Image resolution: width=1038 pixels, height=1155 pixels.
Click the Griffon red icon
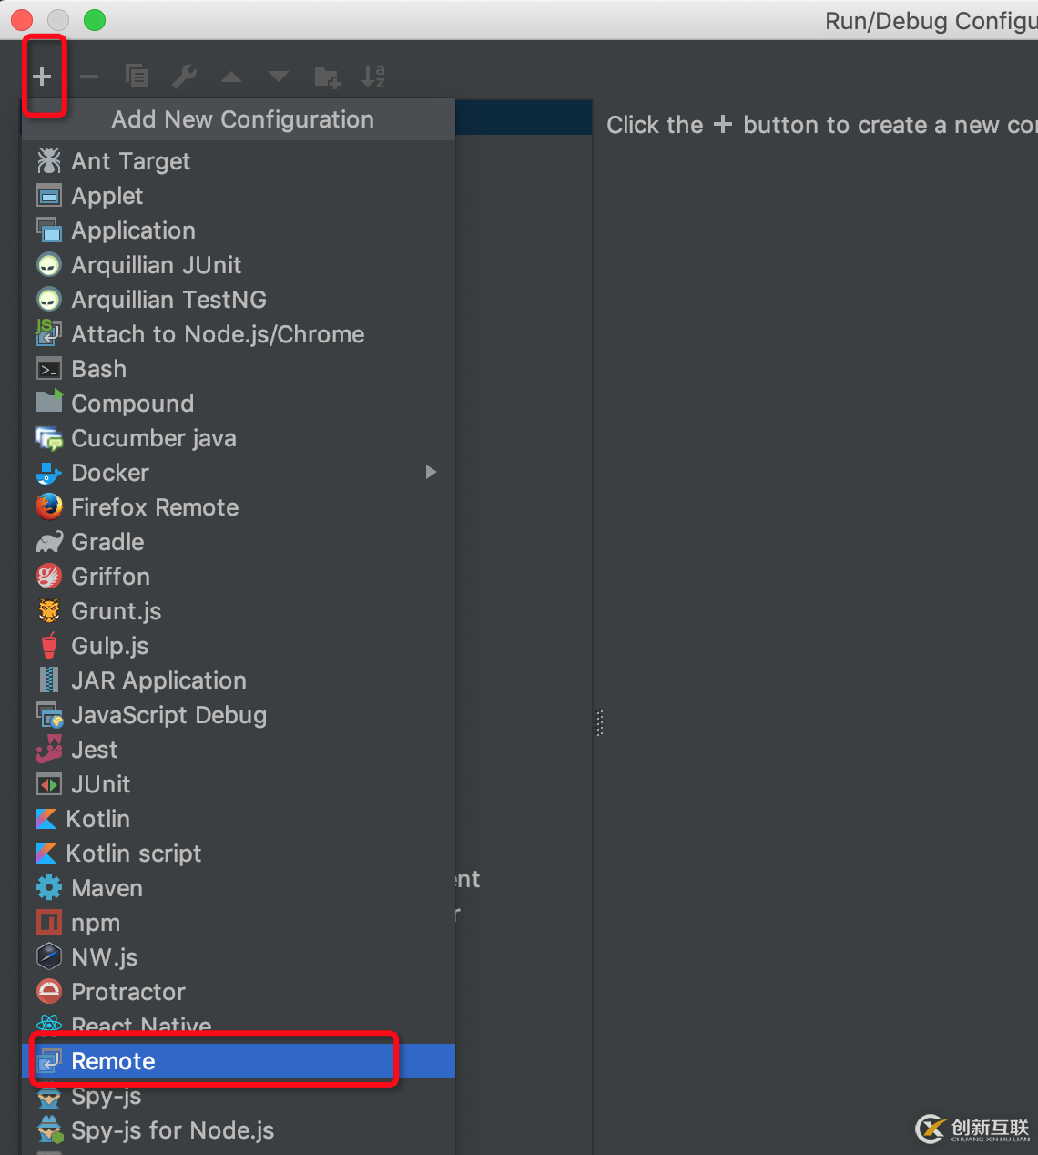[49, 577]
